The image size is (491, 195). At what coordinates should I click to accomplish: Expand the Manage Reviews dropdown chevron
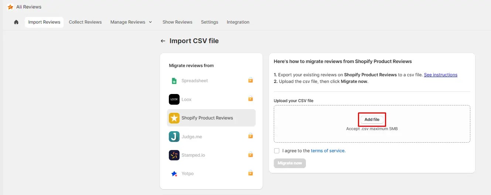click(x=150, y=22)
